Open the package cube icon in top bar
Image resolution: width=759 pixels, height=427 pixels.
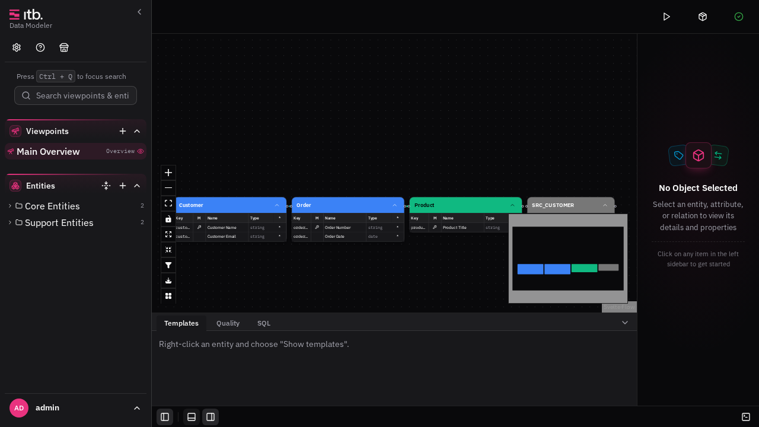703,17
